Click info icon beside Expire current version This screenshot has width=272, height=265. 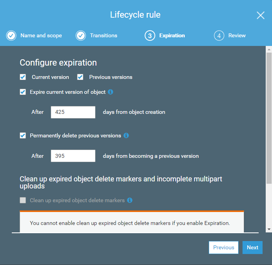[110, 92]
